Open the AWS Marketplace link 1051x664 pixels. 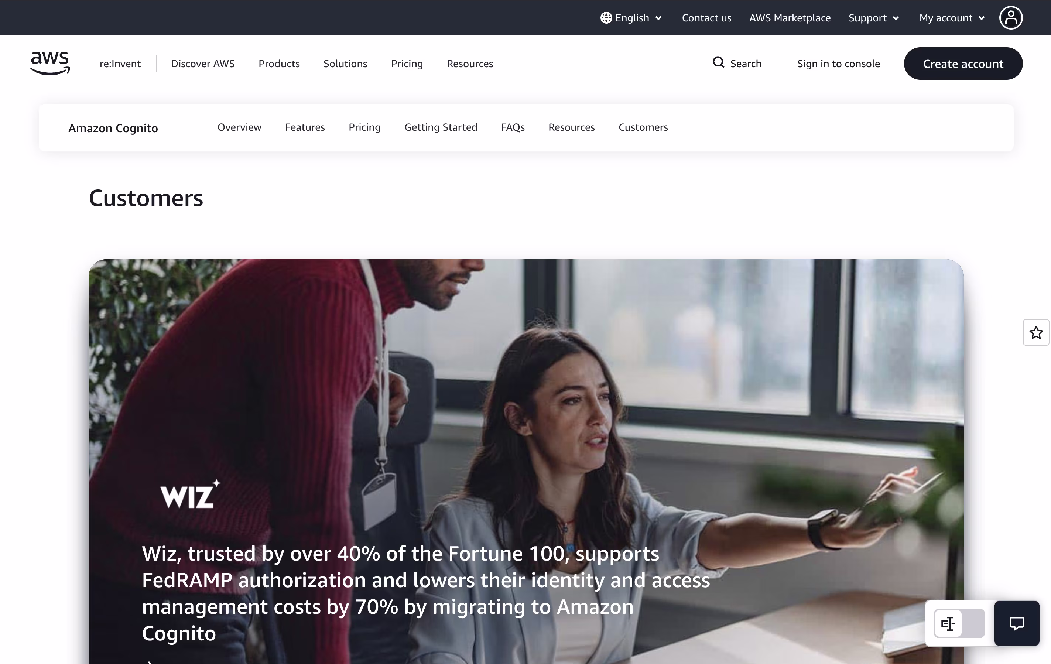(790, 18)
